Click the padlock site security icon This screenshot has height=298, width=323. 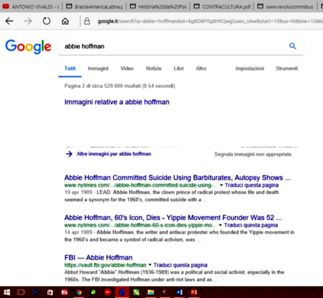point(87,21)
